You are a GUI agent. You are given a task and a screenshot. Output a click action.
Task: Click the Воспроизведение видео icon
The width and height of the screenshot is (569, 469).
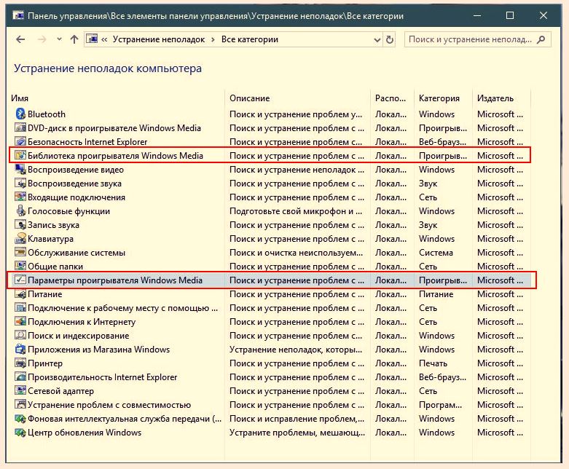[x=20, y=169]
